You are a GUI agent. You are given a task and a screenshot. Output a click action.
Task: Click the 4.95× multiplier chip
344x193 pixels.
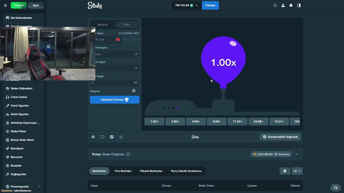(196, 121)
